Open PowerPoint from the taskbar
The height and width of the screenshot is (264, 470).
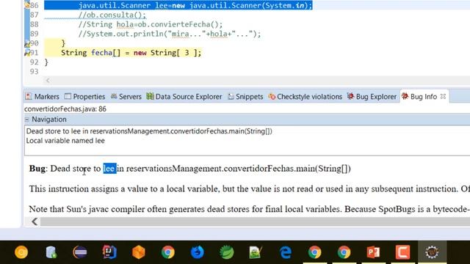coord(373,252)
